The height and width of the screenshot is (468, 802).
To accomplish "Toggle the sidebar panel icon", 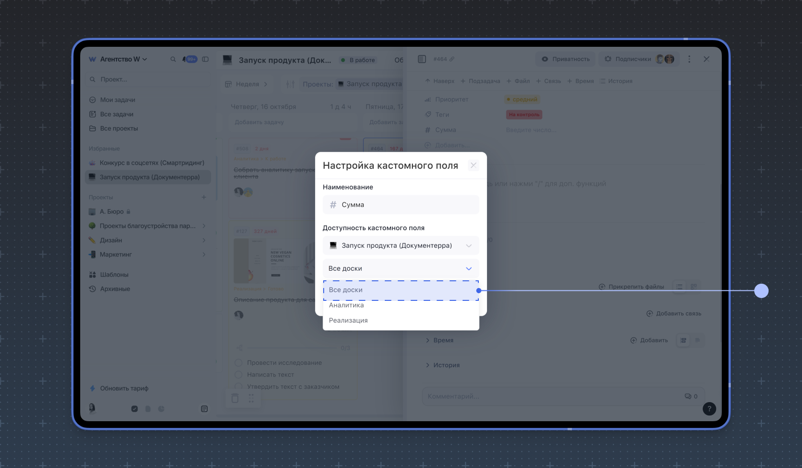I will pyautogui.click(x=205, y=59).
